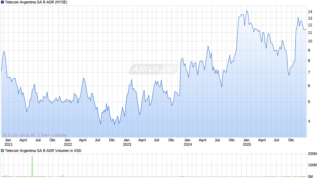Screen dimensions: 321x180
Task: Click the price axis label 11
Action: coord(310,33)
